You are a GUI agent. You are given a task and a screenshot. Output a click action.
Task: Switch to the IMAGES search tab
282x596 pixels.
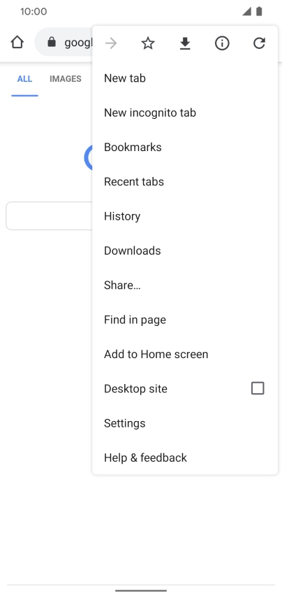pyautogui.click(x=66, y=78)
